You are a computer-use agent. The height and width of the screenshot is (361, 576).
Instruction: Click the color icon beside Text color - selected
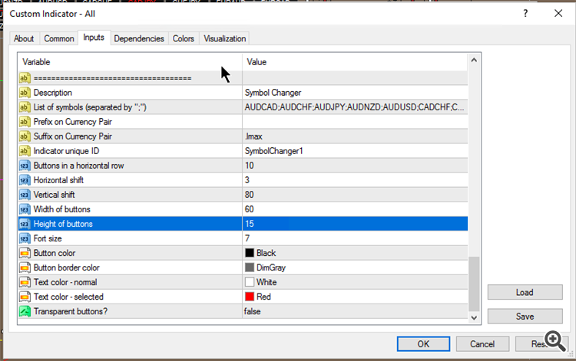(x=25, y=297)
